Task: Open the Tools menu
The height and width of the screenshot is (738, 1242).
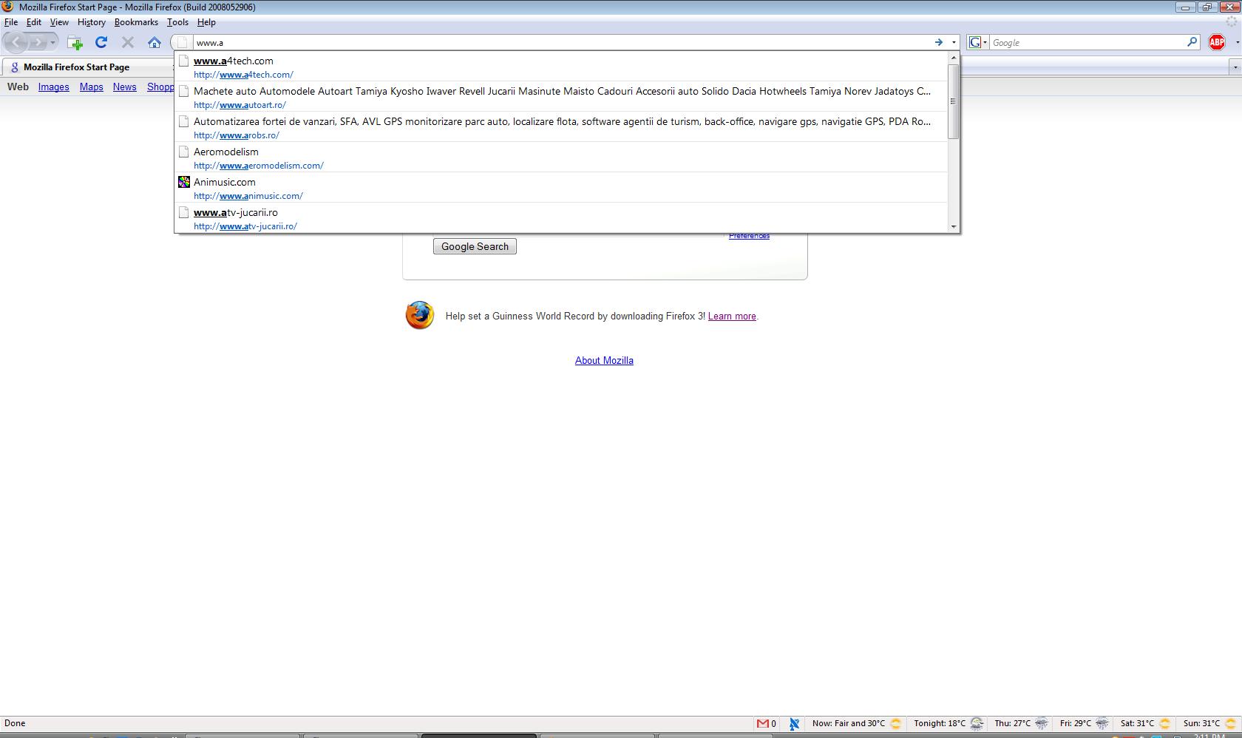Action: pos(177,22)
